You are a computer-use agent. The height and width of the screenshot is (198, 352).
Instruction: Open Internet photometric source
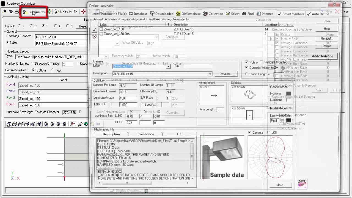coord(265,14)
